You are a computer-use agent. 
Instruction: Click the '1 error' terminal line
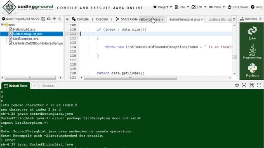coord(8,140)
